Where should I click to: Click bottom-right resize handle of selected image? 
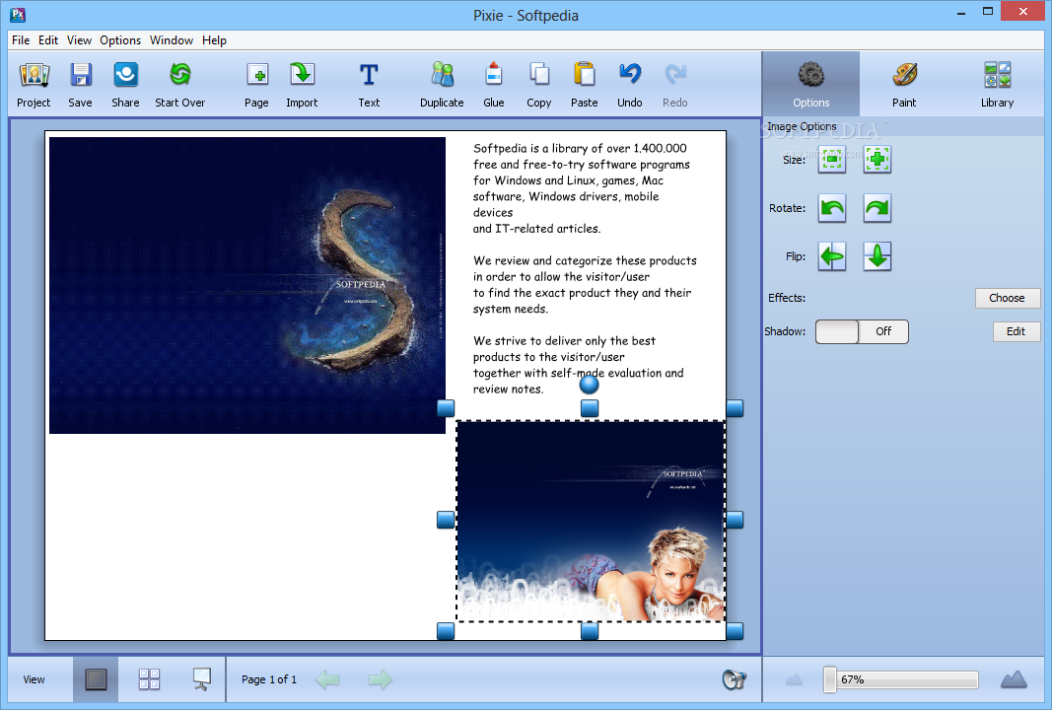coord(735,631)
